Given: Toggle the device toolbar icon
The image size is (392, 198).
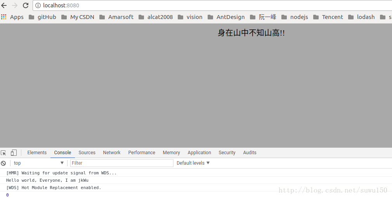Looking at the screenshot, I should 14,153.
